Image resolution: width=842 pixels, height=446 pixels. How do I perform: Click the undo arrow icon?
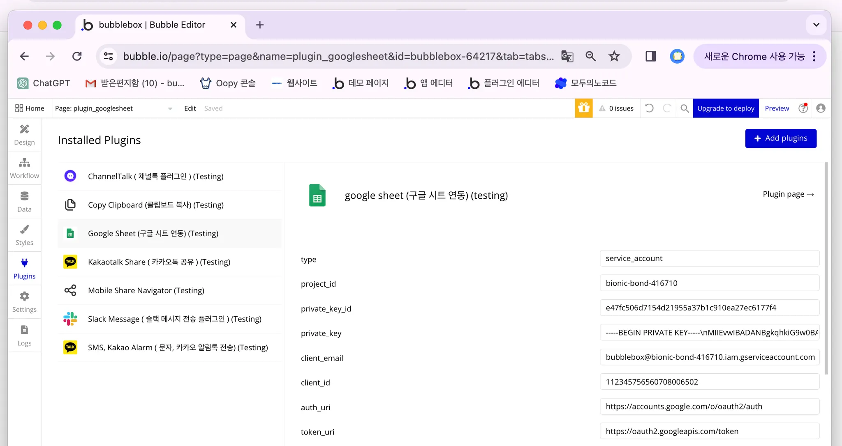(x=649, y=108)
